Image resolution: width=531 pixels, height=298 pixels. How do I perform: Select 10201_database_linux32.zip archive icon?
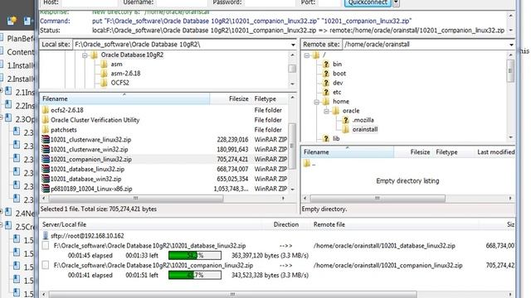point(46,169)
